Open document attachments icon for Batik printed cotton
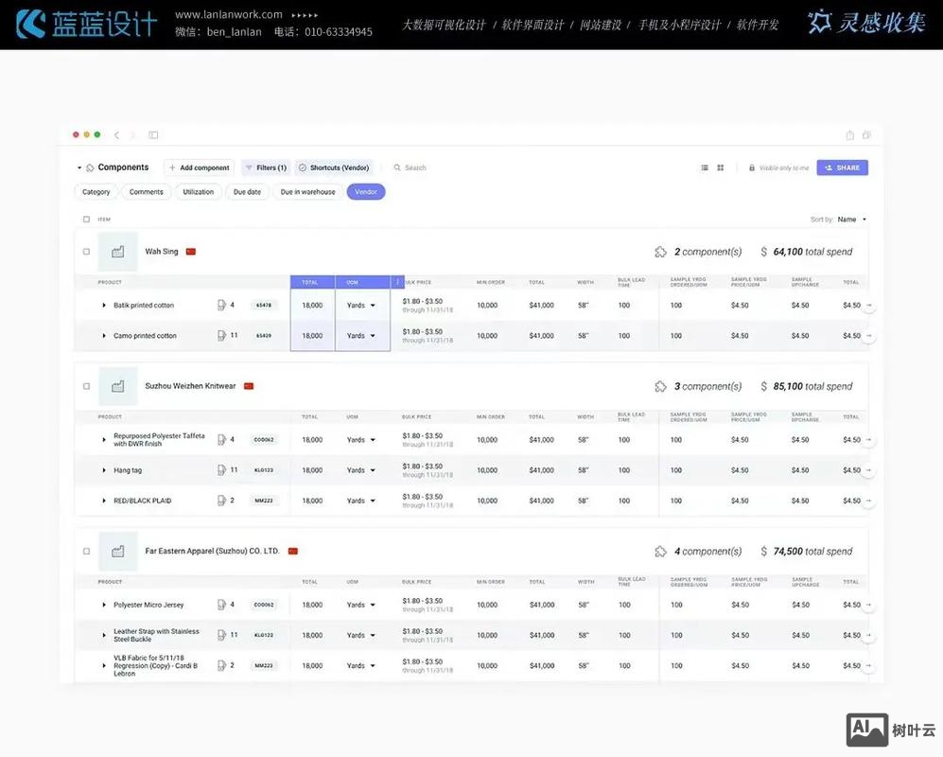Viewport: 943px width, 757px height. click(x=221, y=305)
